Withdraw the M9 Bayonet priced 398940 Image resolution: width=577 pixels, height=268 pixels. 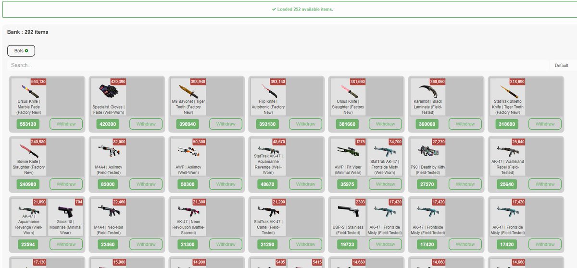[x=226, y=124]
